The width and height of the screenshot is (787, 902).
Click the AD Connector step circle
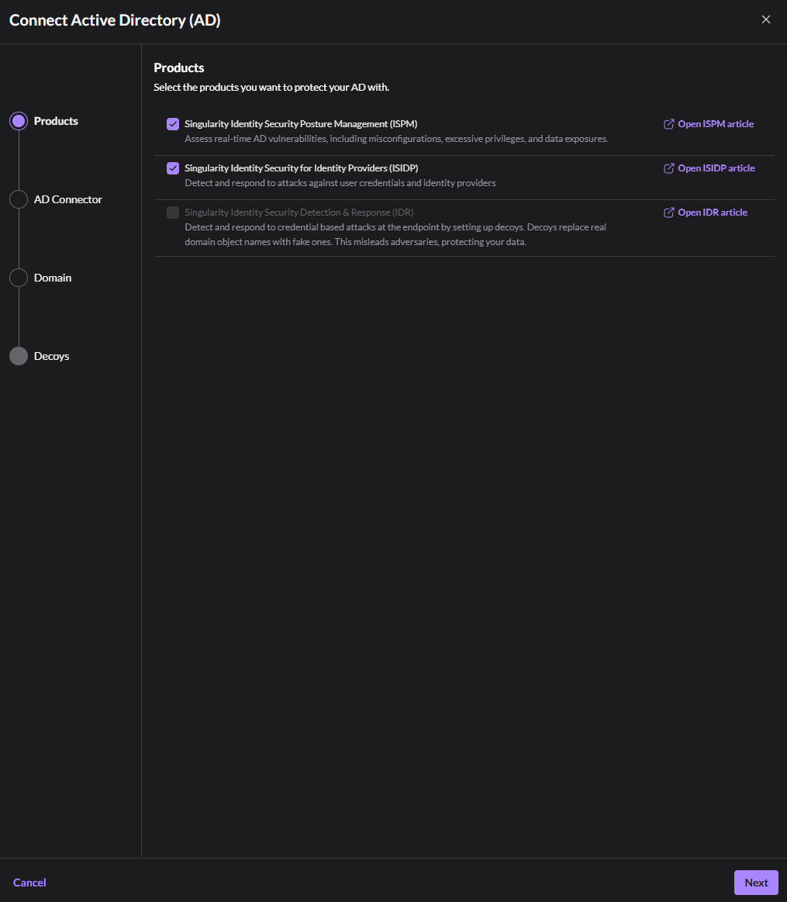19,199
